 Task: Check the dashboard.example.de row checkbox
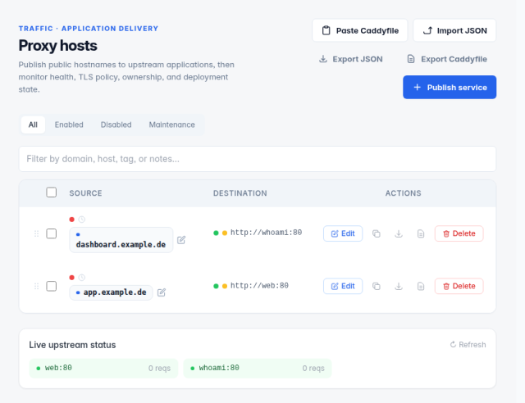tap(51, 233)
